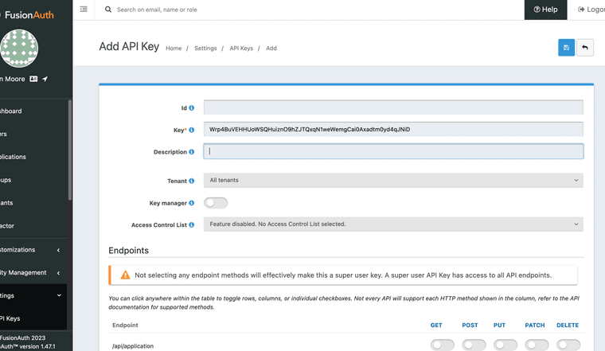Toggle GET for /api/application endpoint
Viewport: 605px width, 351px height.
[x=442, y=345]
